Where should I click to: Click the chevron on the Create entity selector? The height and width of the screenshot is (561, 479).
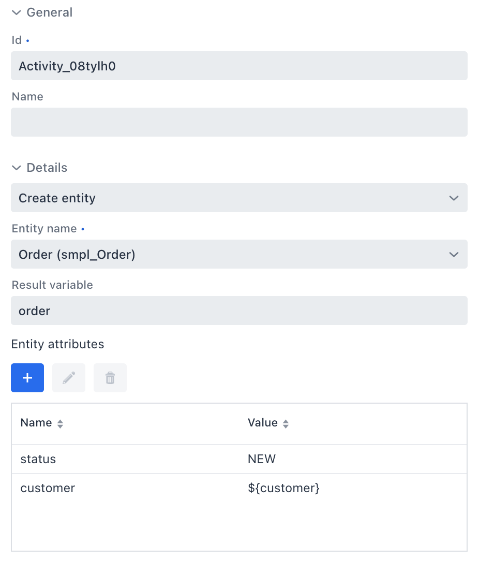click(454, 198)
